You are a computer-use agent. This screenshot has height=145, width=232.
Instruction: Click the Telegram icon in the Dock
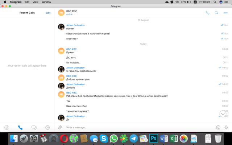click(x=134, y=138)
